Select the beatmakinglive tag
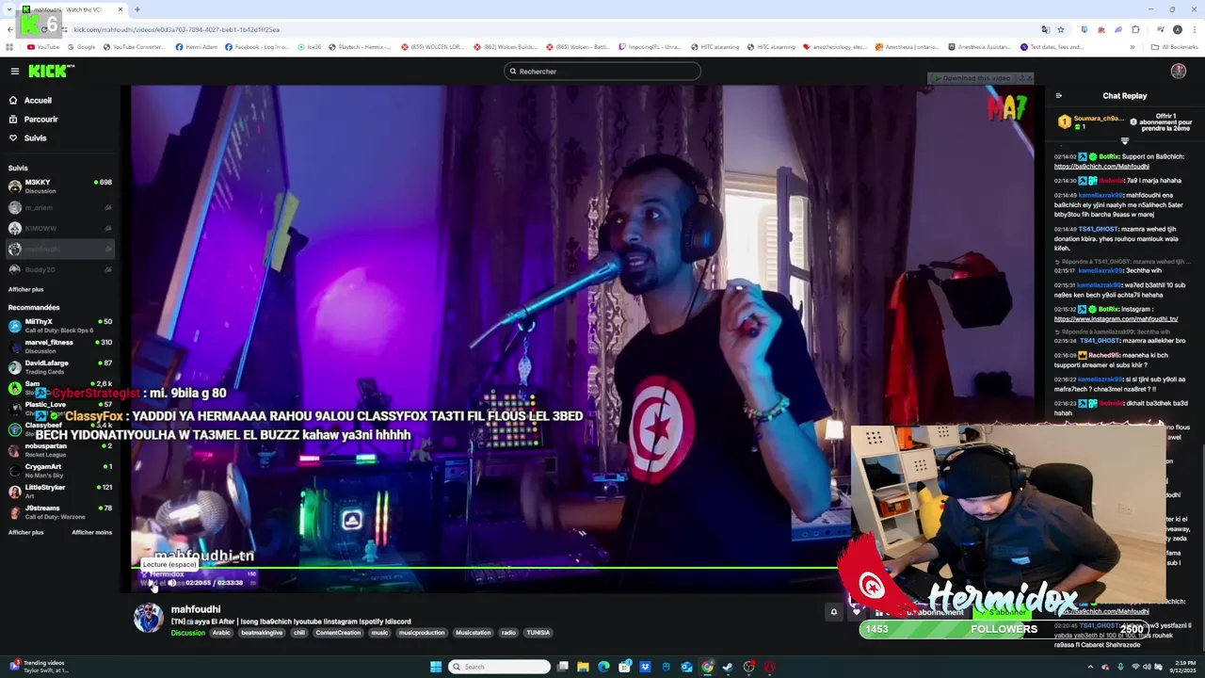This screenshot has width=1205, height=678. pyautogui.click(x=262, y=633)
